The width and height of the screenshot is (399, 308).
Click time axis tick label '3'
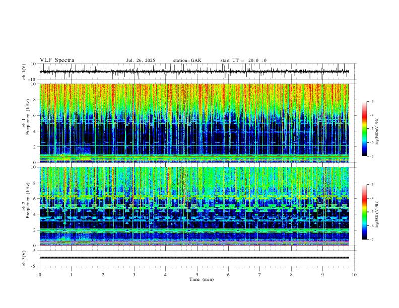[134, 275]
